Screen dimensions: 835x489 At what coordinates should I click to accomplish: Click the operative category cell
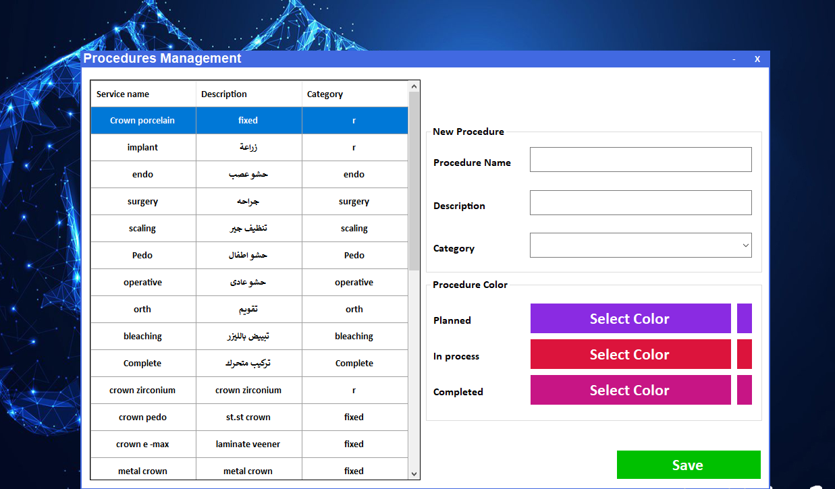[355, 283]
